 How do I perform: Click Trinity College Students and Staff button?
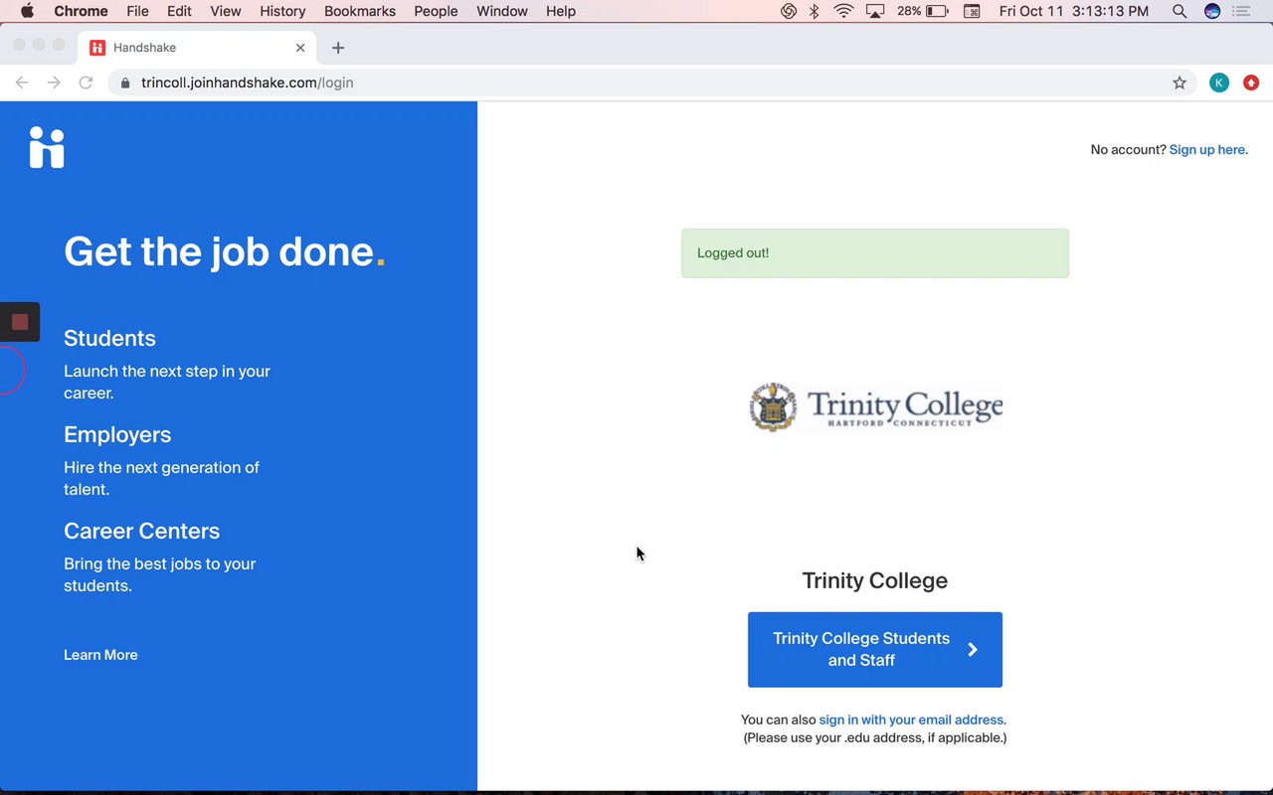(x=875, y=650)
